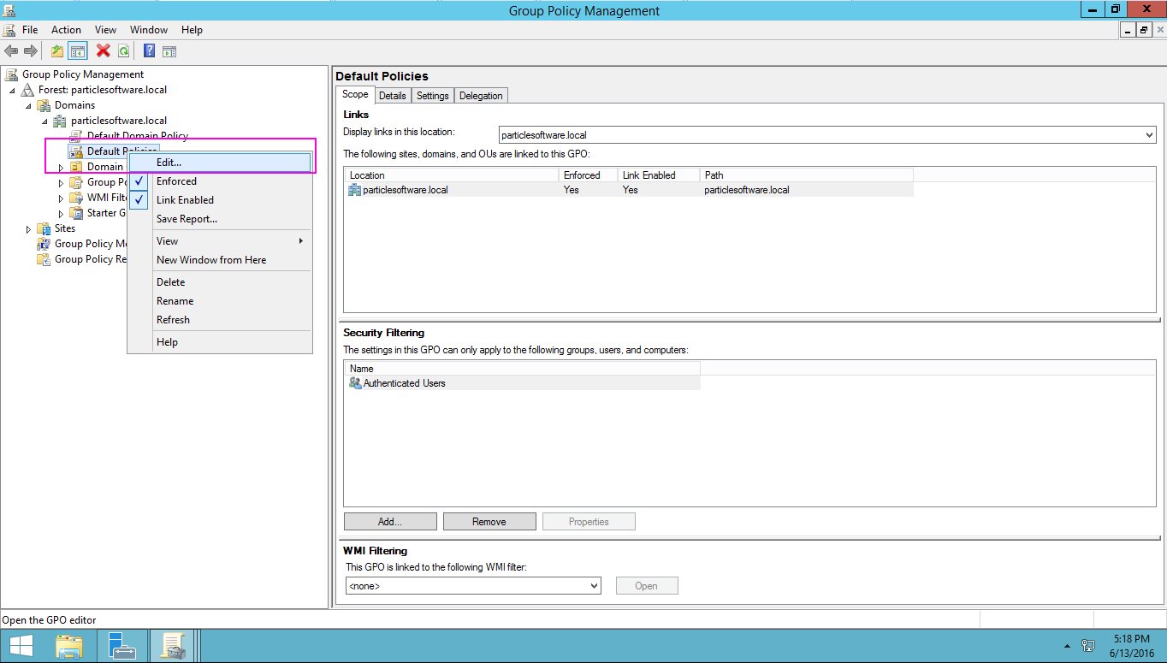Choose New Window from Here

219,260
